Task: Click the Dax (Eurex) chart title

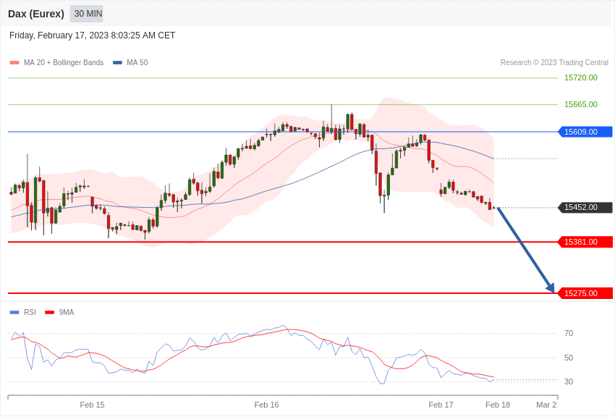Action: (x=36, y=14)
